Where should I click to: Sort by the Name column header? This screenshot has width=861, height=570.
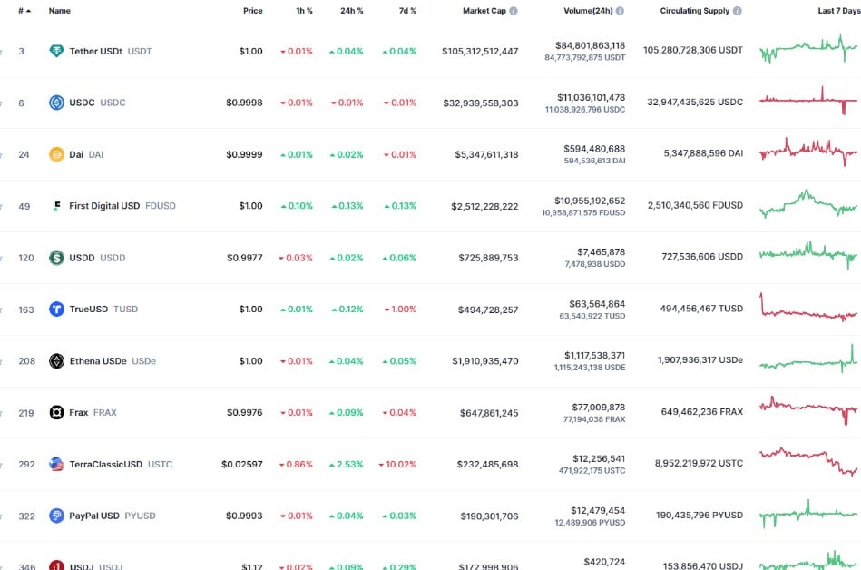click(60, 11)
